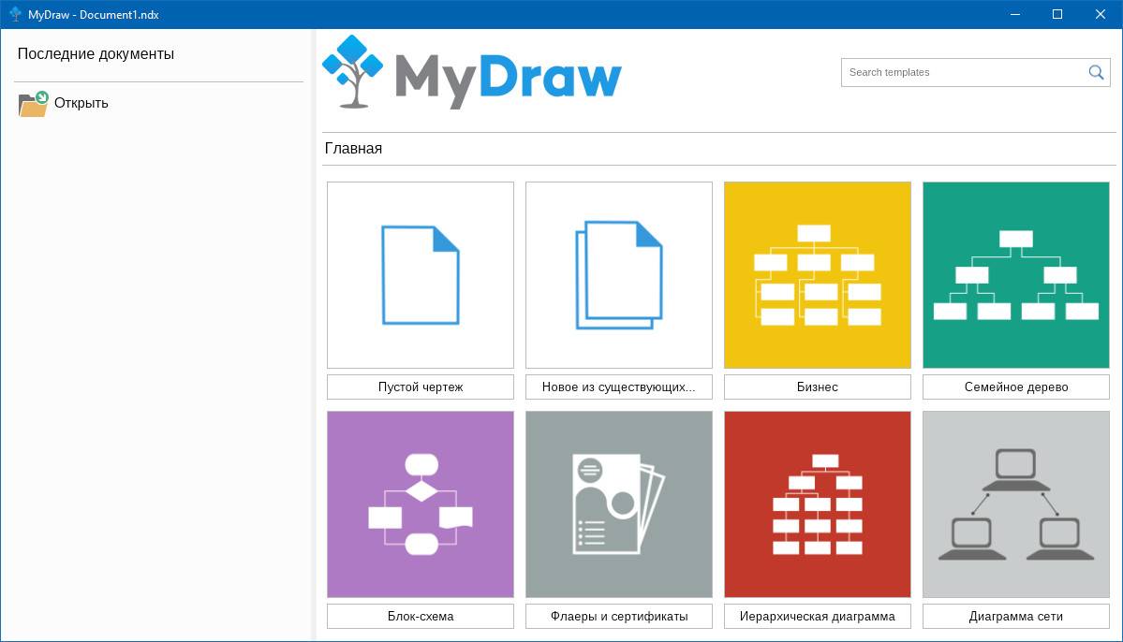Click the search magnifier icon

(x=1096, y=72)
